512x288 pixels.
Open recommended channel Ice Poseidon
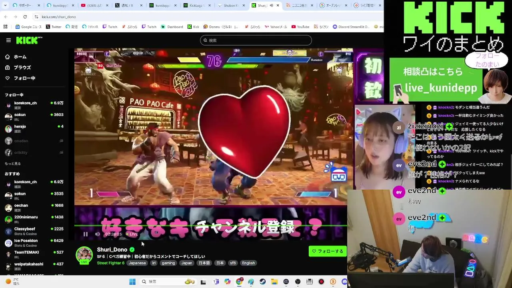[34, 243]
